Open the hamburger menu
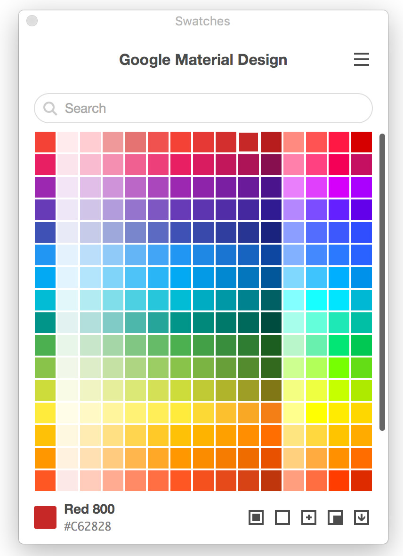Viewport: 403px width, 556px height. 361,60
